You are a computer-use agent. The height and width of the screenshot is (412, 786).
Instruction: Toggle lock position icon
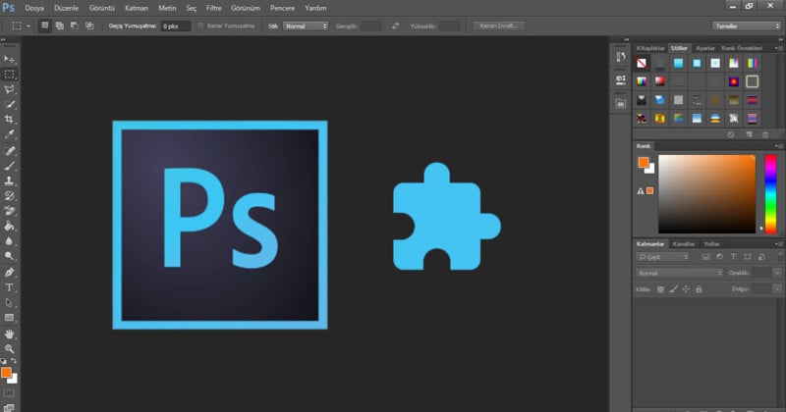(686, 288)
